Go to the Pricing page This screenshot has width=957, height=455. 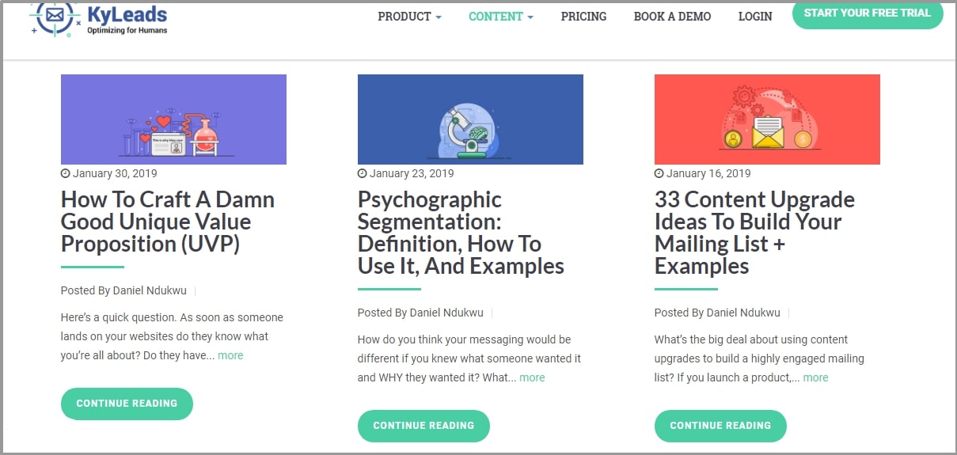583,17
